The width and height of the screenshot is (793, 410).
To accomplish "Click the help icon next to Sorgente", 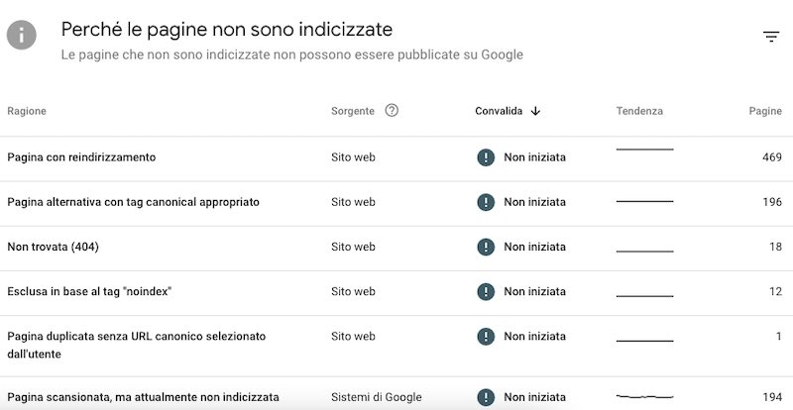I will [392, 111].
